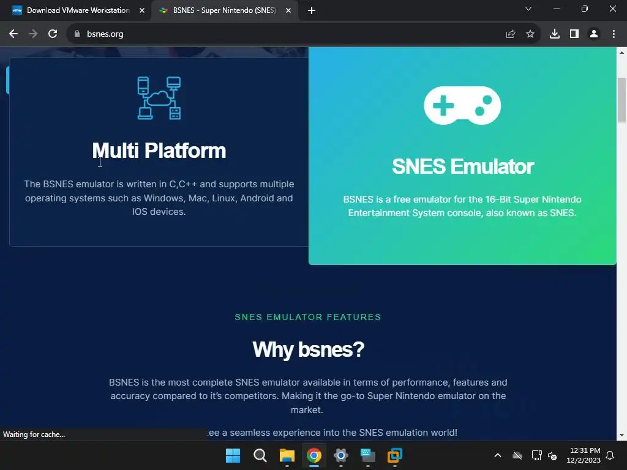The image size is (627, 470).
Task: Close the BSNES tab
Action: [x=288, y=10]
